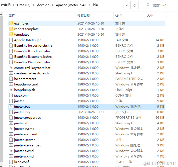Click the 56 KB size of jmeter.properties
The image size is (178, 167).
pos(160,117)
